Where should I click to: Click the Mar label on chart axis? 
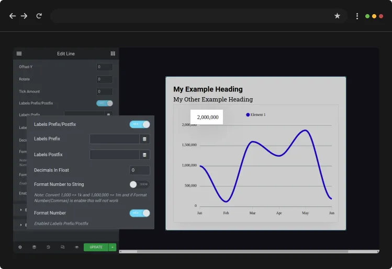pyautogui.click(x=252, y=213)
